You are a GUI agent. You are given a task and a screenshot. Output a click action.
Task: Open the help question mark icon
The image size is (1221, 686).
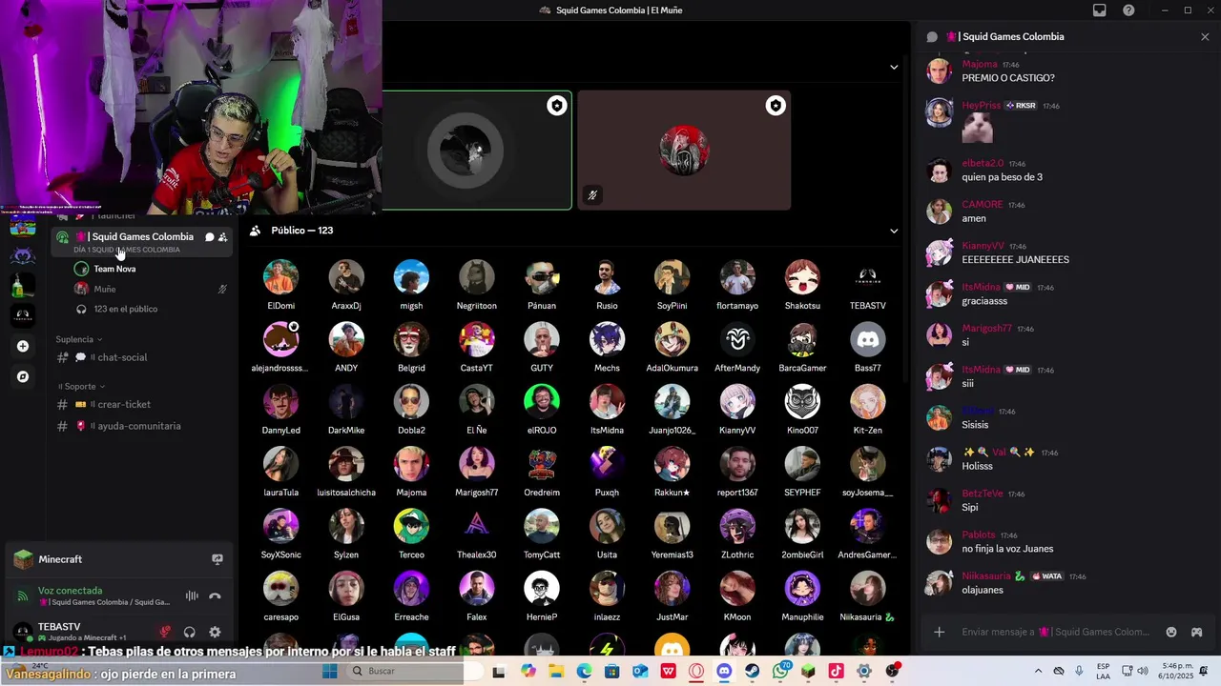pos(1128,10)
